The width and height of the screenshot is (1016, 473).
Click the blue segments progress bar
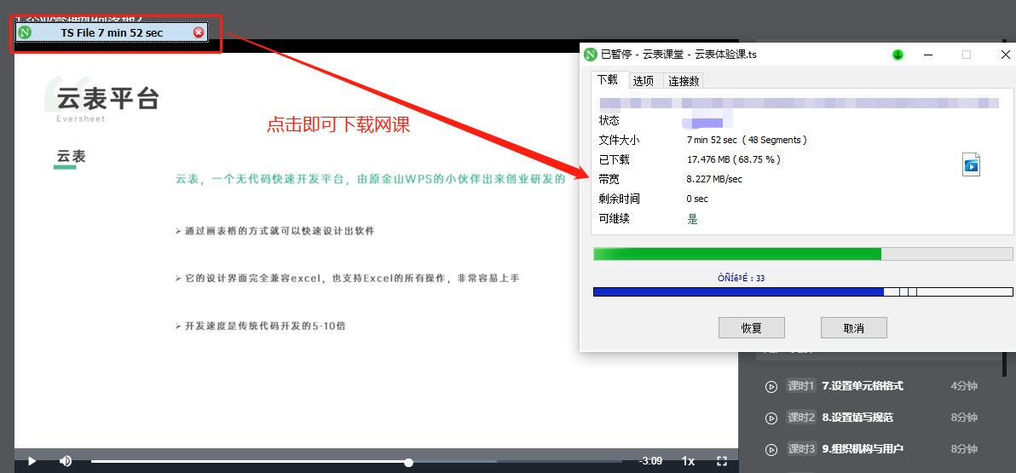[803, 292]
